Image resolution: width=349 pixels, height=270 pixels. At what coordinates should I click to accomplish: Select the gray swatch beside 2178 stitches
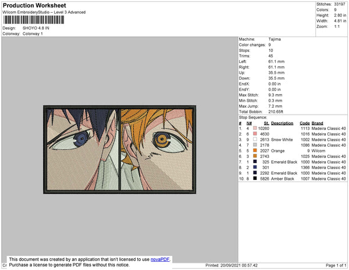coord(255,145)
